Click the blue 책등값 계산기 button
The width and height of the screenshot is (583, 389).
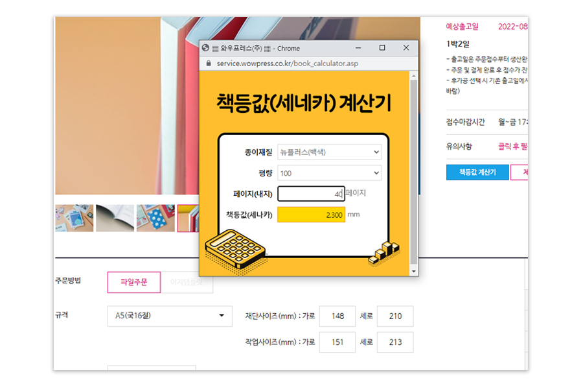pyautogui.click(x=477, y=172)
